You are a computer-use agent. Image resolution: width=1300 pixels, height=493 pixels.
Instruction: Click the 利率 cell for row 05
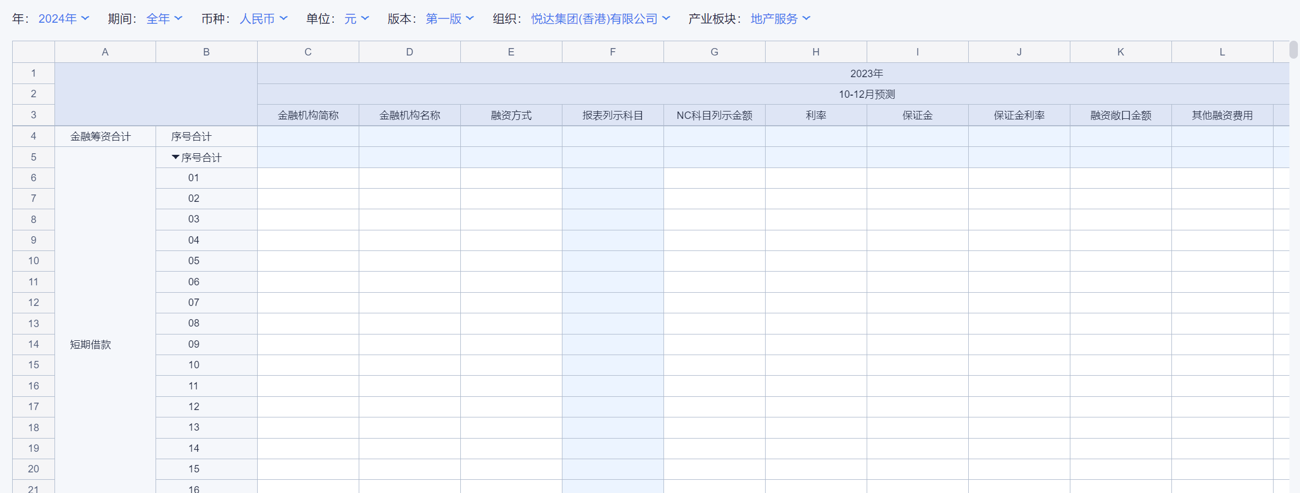pos(816,261)
